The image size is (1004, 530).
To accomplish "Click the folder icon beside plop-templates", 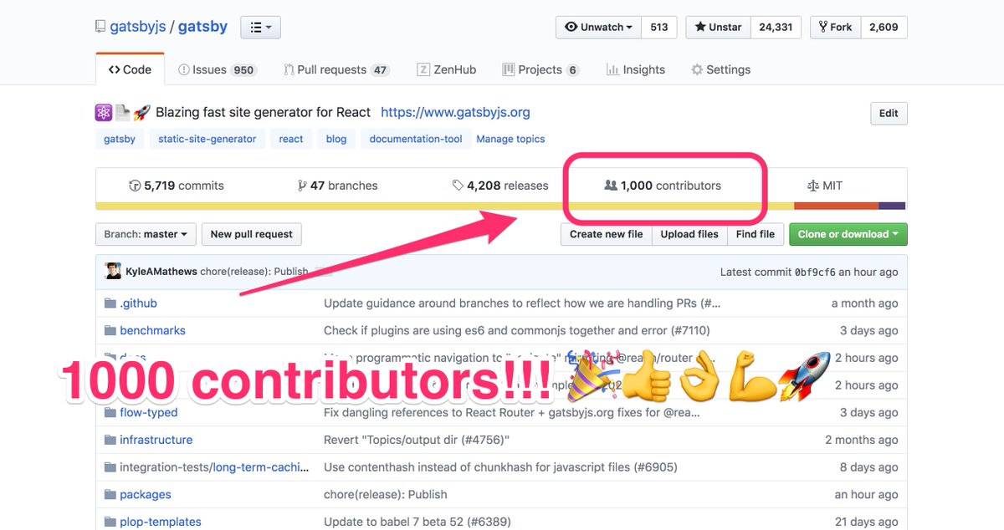I will pos(110,522).
